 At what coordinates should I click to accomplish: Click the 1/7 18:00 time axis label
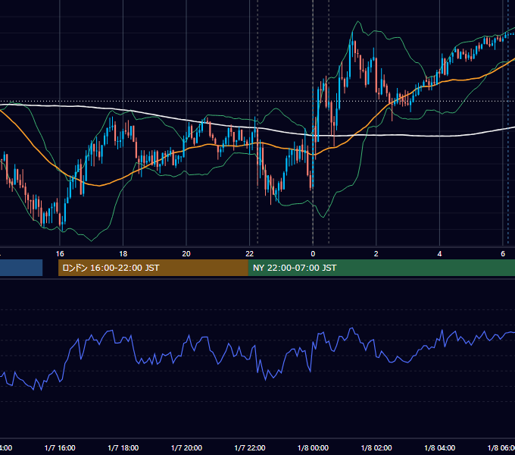click(123, 447)
